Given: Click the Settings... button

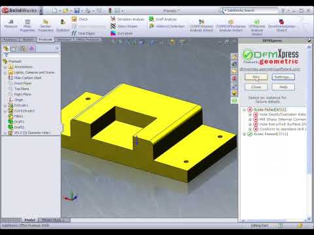Looking at the screenshot, I should [x=283, y=77].
